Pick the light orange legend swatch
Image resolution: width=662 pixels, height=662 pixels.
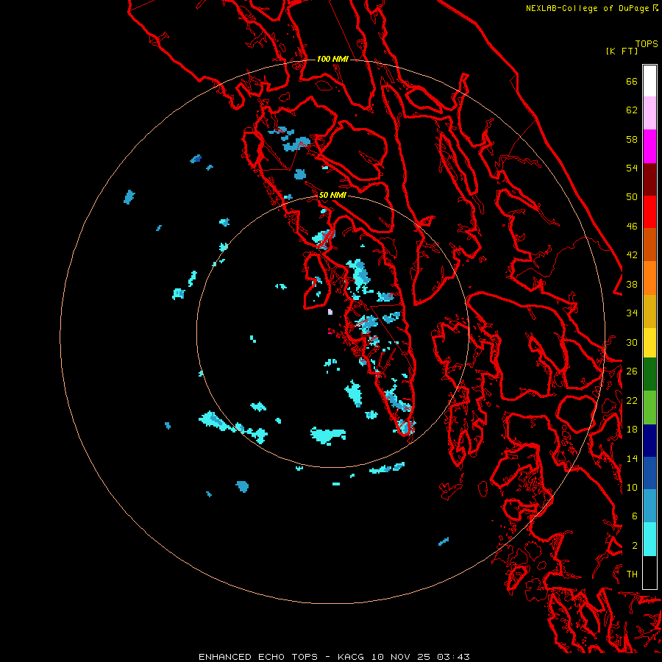(649, 278)
